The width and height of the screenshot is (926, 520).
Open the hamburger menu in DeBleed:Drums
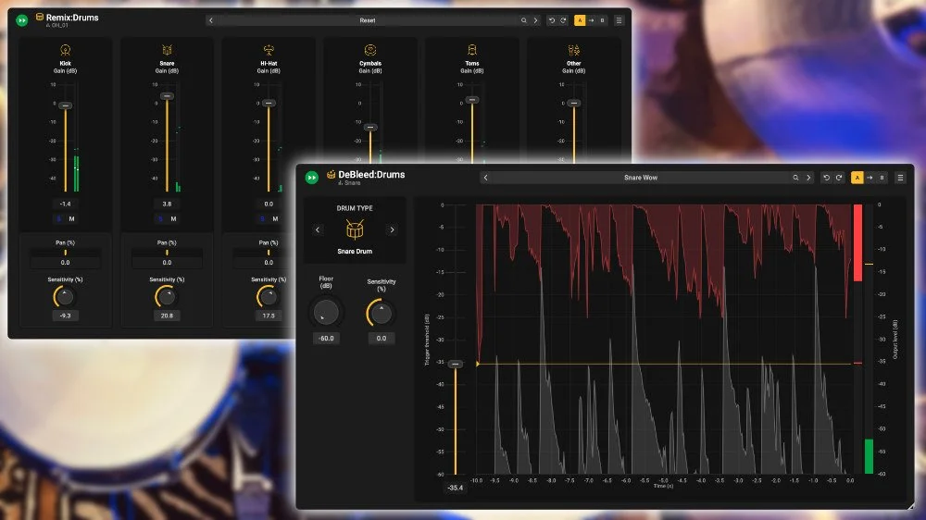(900, 178)
